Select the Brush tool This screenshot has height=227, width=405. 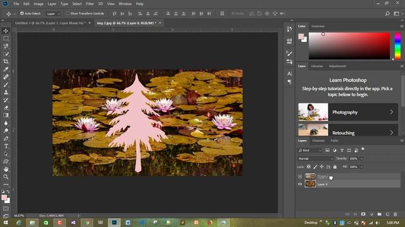pyautogui.click(x=6, y=84)
